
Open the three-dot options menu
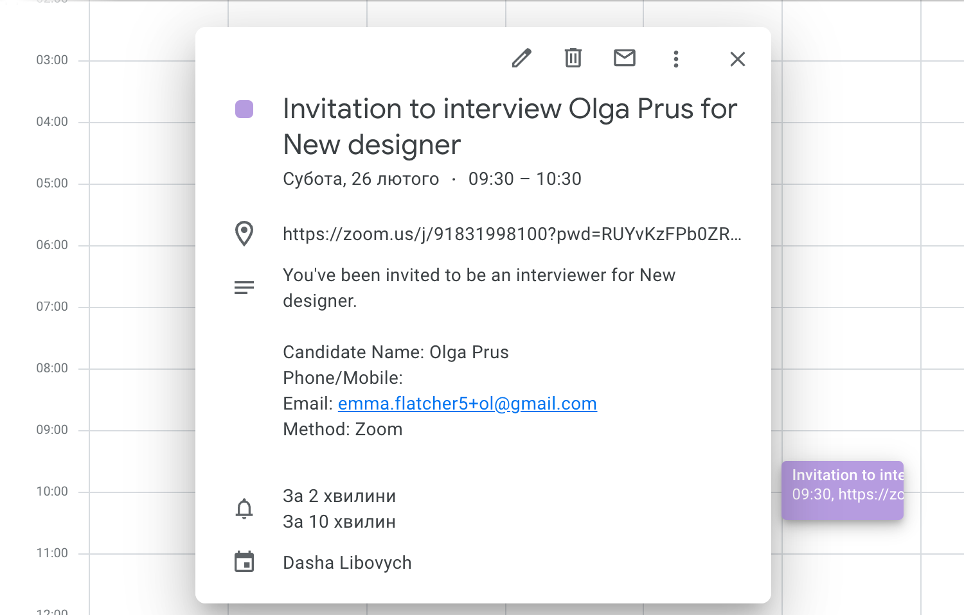[x=675, y=59]
